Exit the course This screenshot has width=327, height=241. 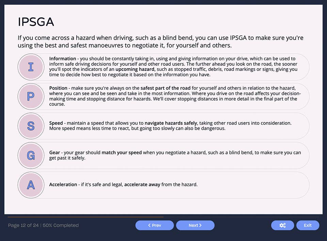point(308,225)
